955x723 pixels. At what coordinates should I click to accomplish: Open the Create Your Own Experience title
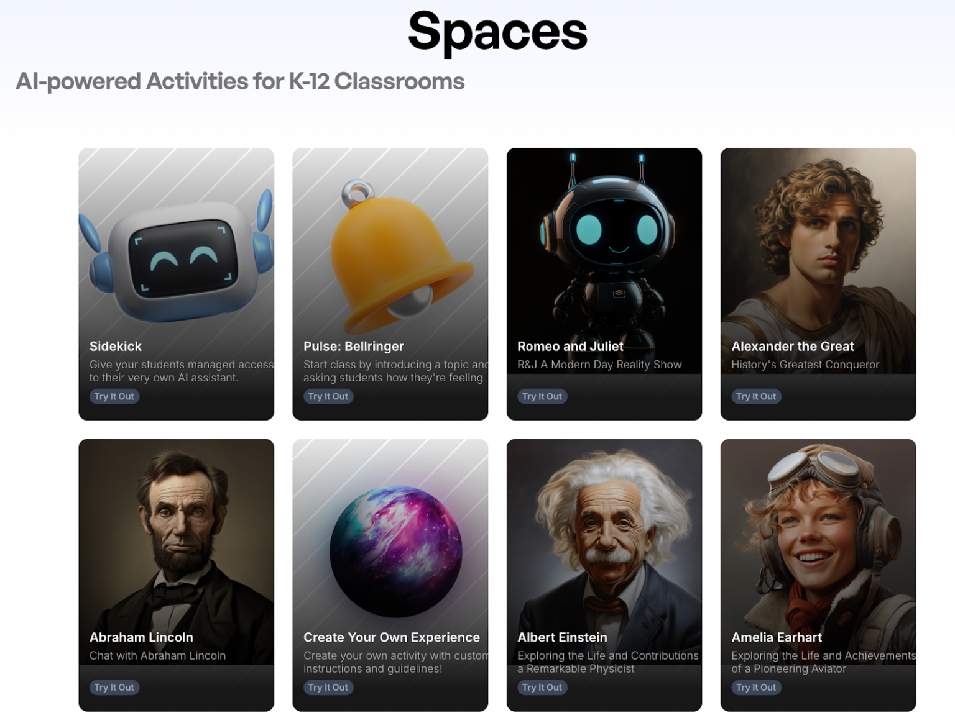pos(392,638)
